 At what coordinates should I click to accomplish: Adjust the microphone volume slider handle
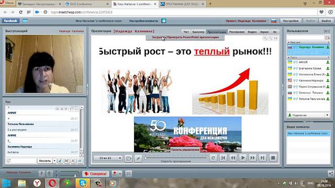[x=75, y=175]
